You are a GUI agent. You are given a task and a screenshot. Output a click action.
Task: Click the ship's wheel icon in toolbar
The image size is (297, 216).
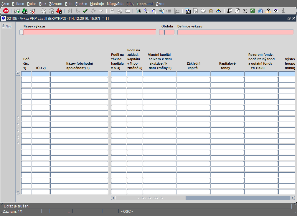211,11
